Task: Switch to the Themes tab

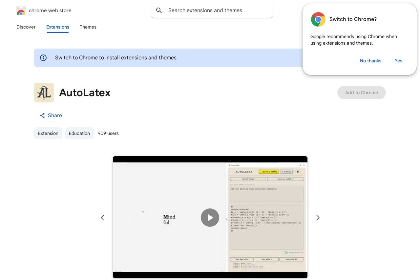Action: (88, 27)
